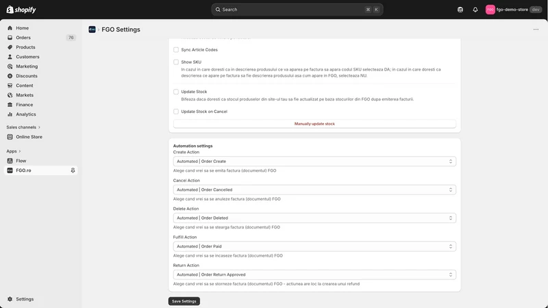548x308 pixels.
Task: Tick the Update Stock checkbox
Action: tap(176, 92)
